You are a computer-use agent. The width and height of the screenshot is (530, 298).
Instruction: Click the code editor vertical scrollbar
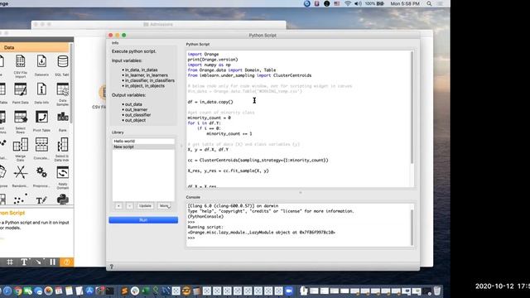[x=412, y=108]
